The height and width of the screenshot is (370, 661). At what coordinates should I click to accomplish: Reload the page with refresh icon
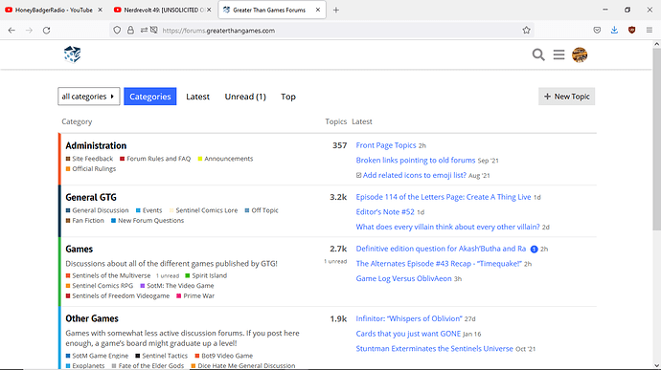tap(46, 31)
